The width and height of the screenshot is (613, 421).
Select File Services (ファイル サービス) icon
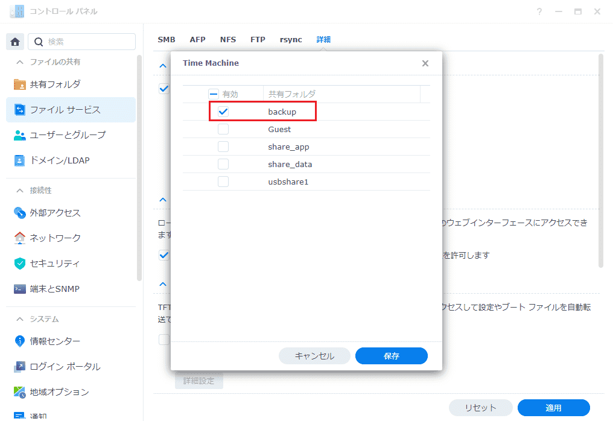tap(19, 110)
